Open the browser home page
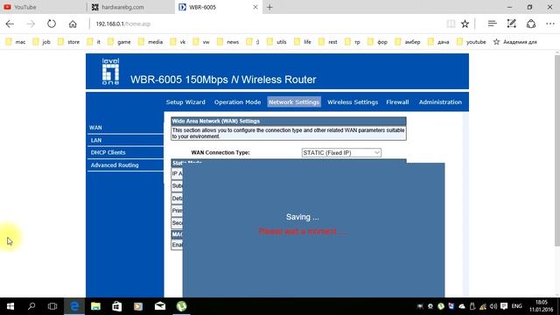This screenshot has width=560, height=315. (x=73, y=24)
